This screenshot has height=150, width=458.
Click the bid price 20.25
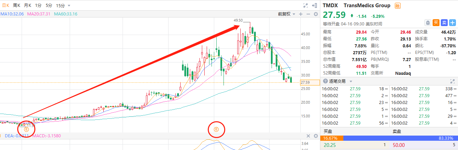coord(329,145)
